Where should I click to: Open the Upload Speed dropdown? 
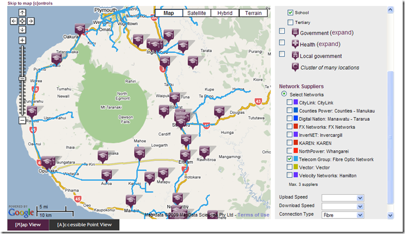coord(343,198)
